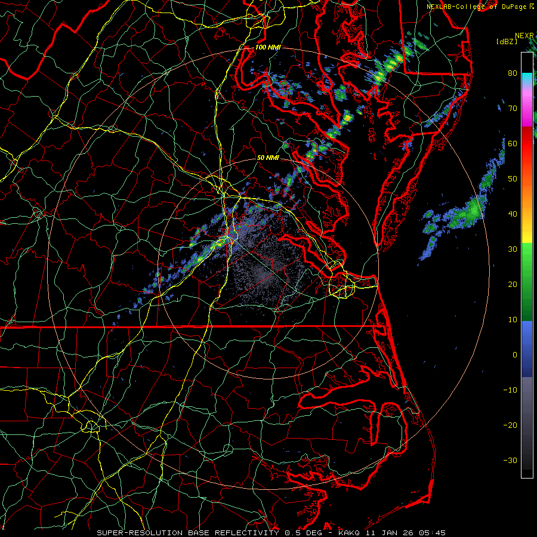
Task: Click the -10 value on dBZ scale
Action: [510, 390]
